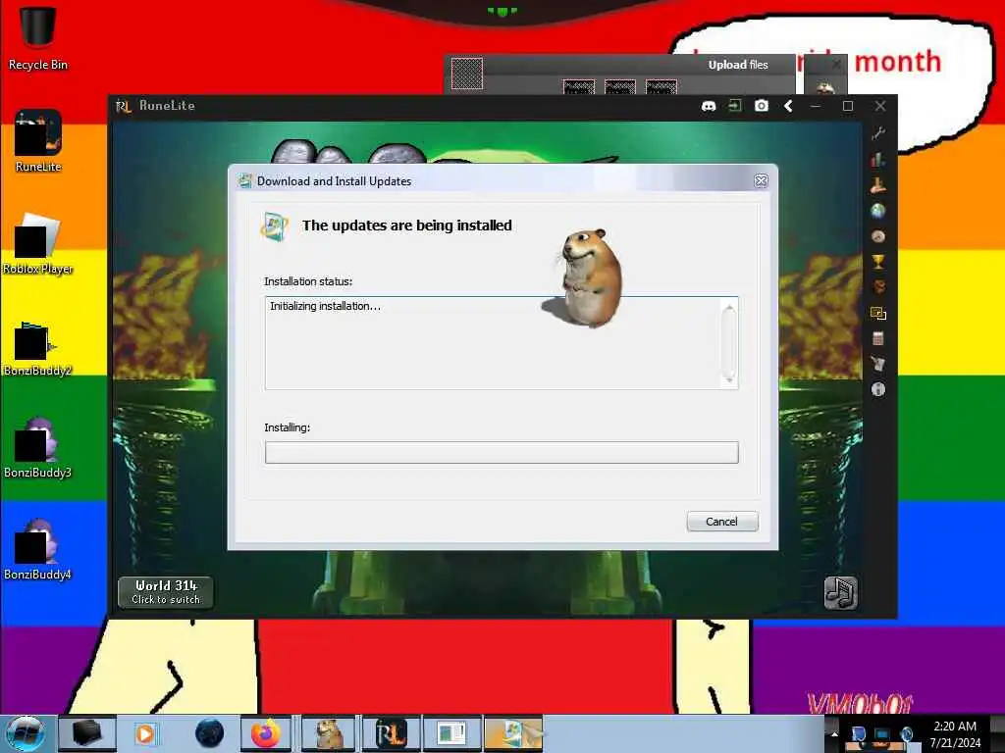The height and width of the screenshot is (753, 1005).
Task: Open RuneLite configuration wrench panel
Action: [878, 133]
